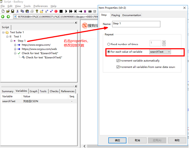Open the Preferences menu
This screenshot has height=148, width=190.
pos(40,6)
